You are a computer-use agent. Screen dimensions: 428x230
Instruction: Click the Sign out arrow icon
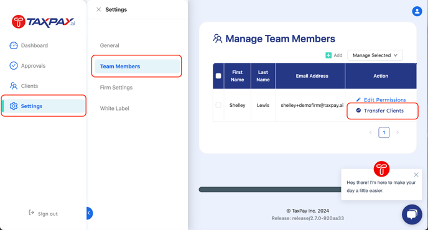31,213
